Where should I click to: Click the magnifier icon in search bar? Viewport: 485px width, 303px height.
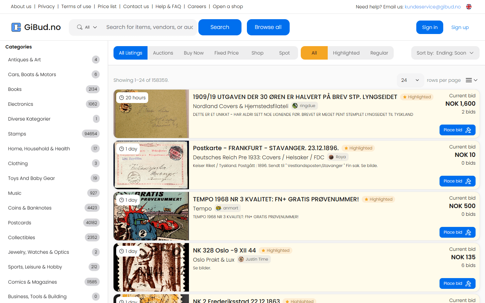click(79, 27)
